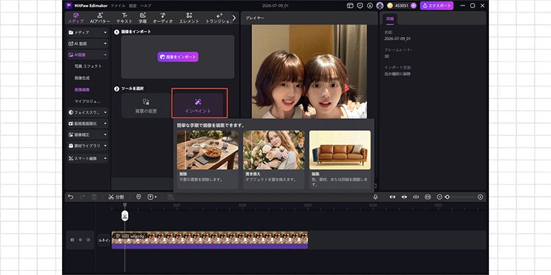The width and height of the screenshot is (551, 275).
Task: Select the sdgsdg video clip on timeline
Action: pos(210,240)
